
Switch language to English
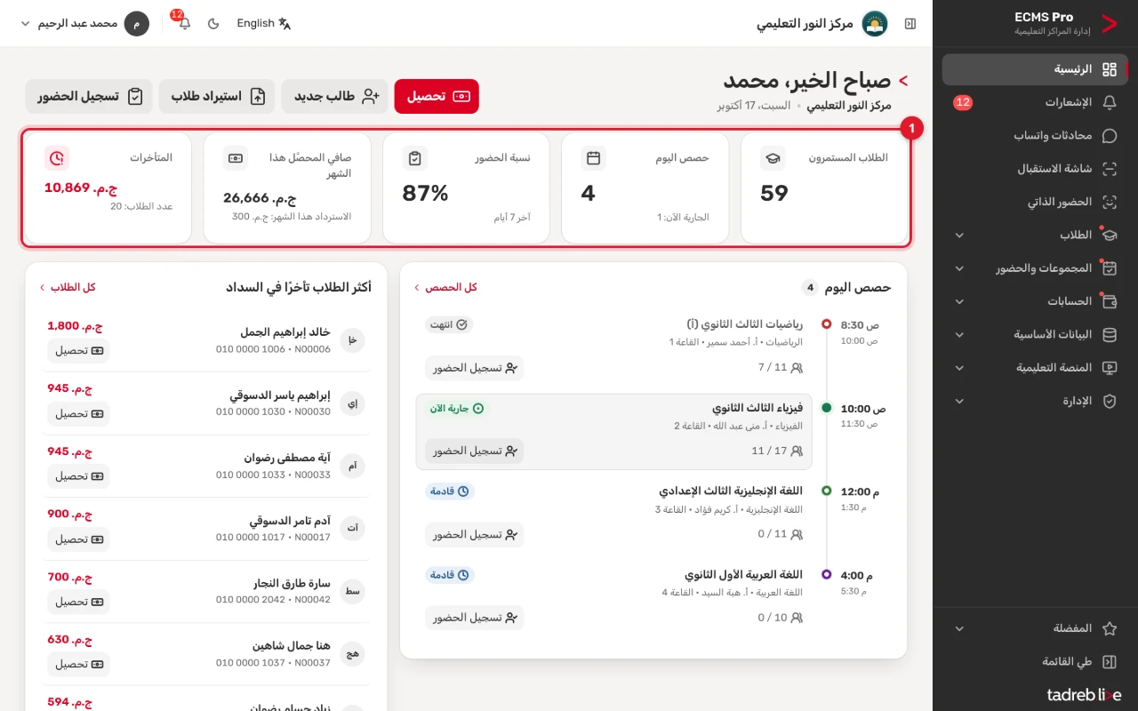264,23
